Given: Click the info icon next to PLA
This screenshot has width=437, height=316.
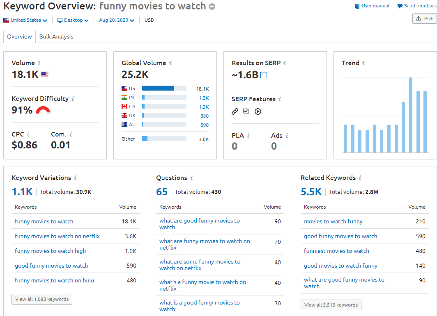Looking at the screenshot, I should [248, 136].
